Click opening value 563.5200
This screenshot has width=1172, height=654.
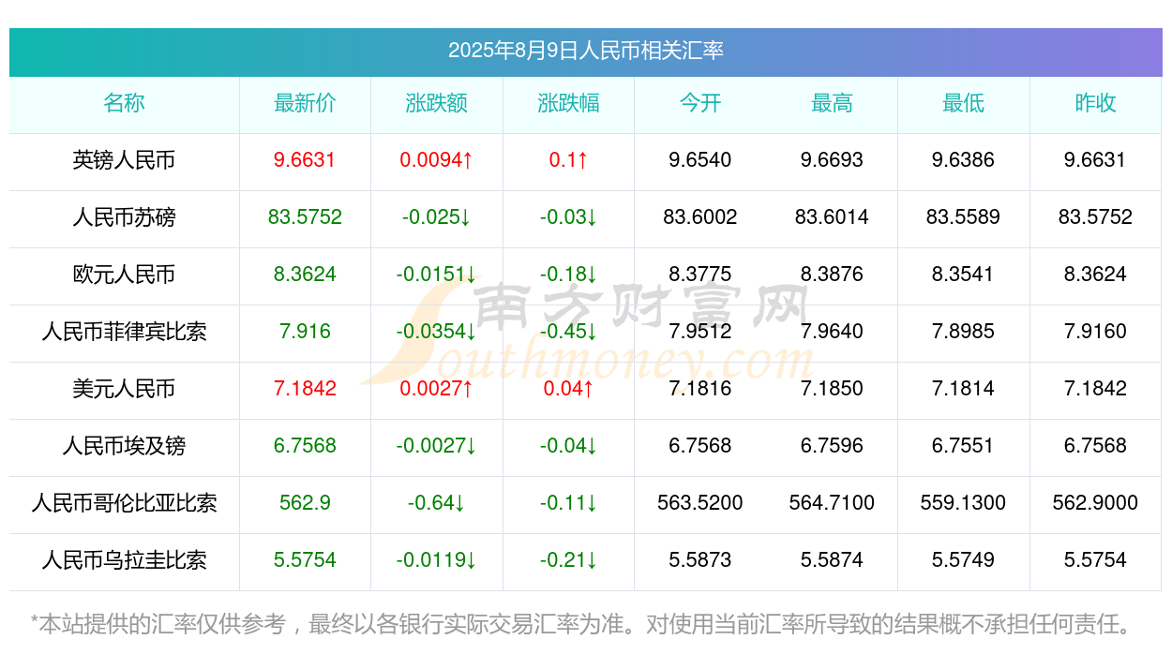point(700,503)
